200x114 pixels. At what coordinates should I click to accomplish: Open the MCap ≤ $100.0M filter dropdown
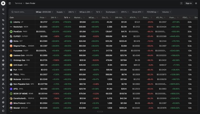[44, 12]
